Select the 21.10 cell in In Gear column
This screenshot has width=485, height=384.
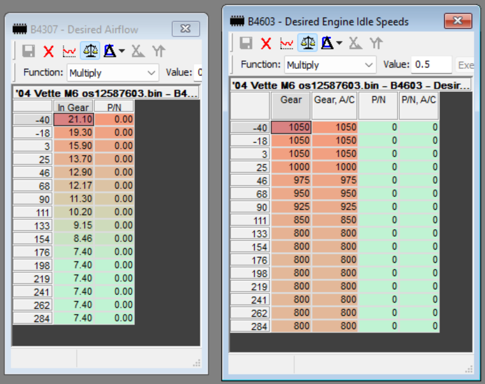73,119
